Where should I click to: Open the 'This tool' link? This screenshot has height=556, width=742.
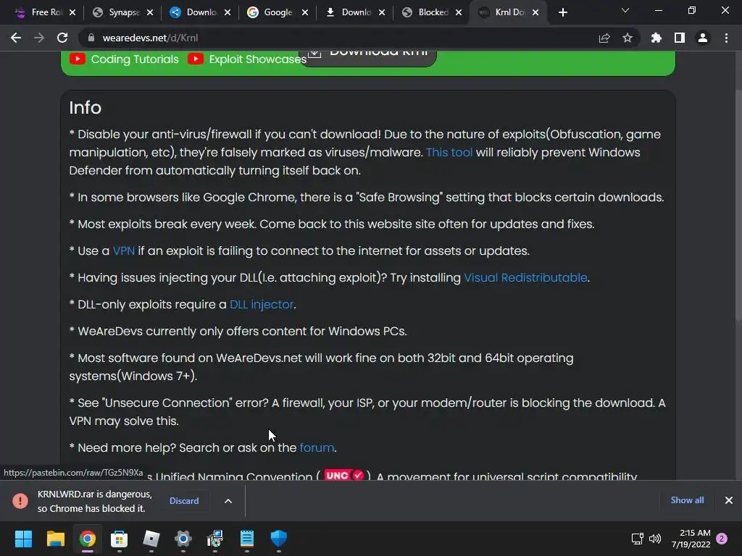click(449, 152)
